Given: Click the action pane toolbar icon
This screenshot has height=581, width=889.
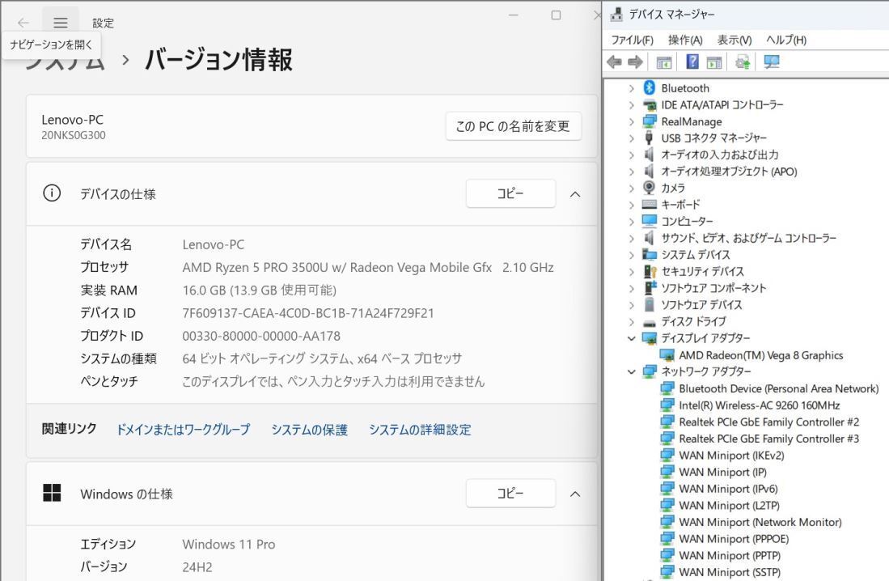Looking at the screenshot, I should (714, 61).
